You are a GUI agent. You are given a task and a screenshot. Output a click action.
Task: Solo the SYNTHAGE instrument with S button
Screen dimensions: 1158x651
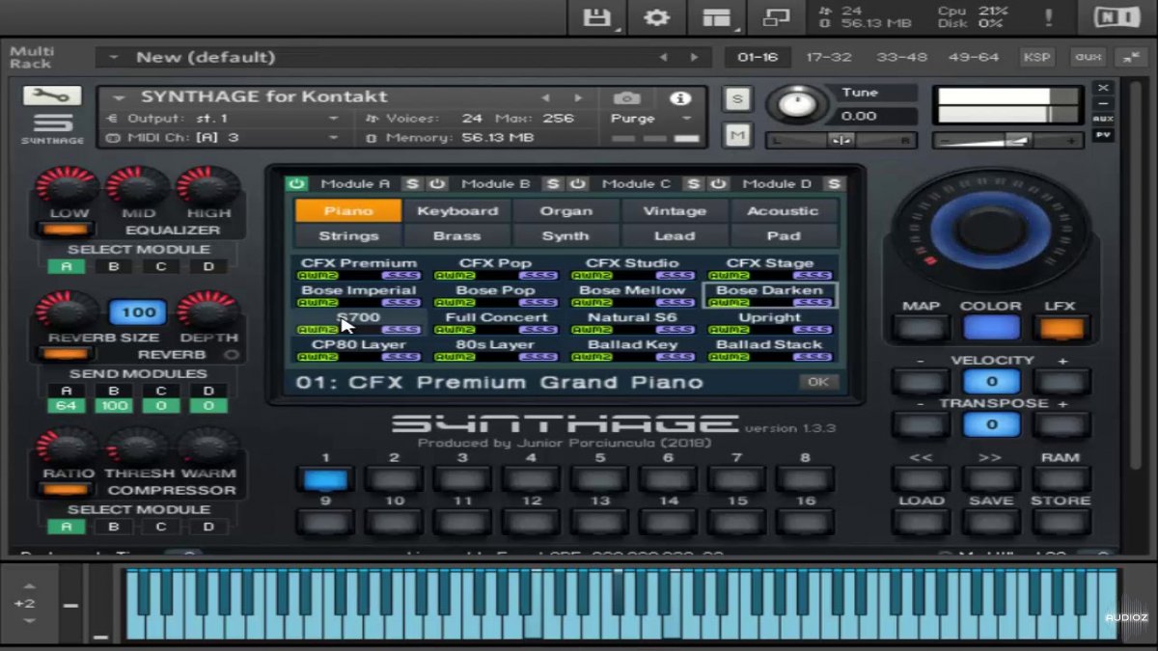(x=737, y=99)
